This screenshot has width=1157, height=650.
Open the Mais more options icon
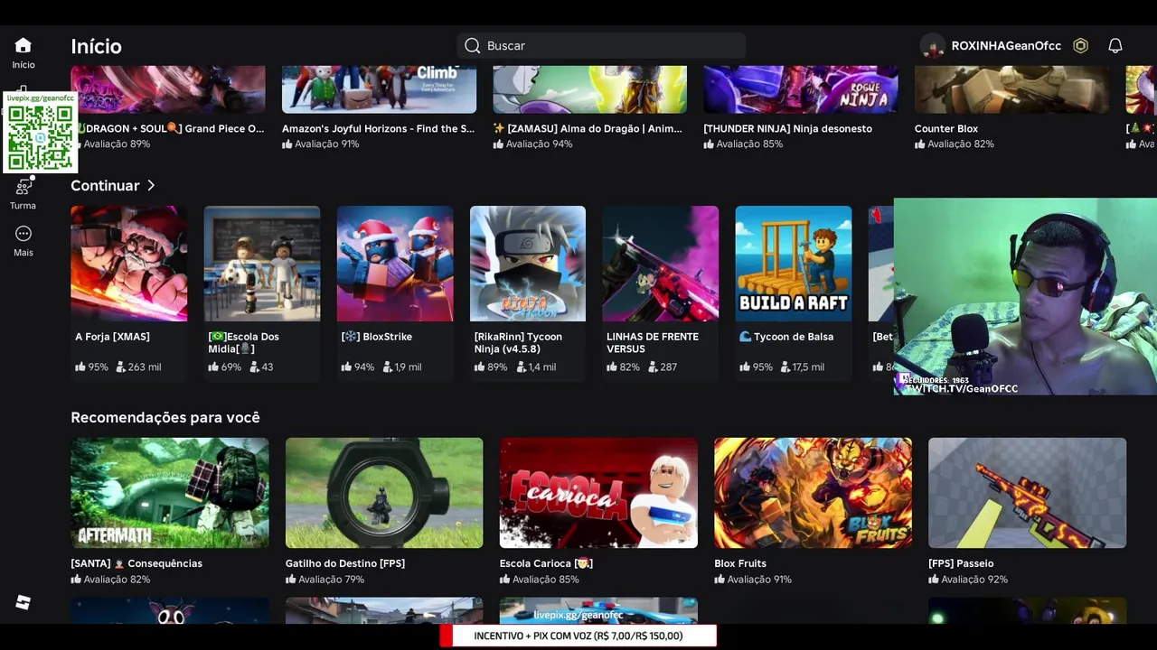24,234
